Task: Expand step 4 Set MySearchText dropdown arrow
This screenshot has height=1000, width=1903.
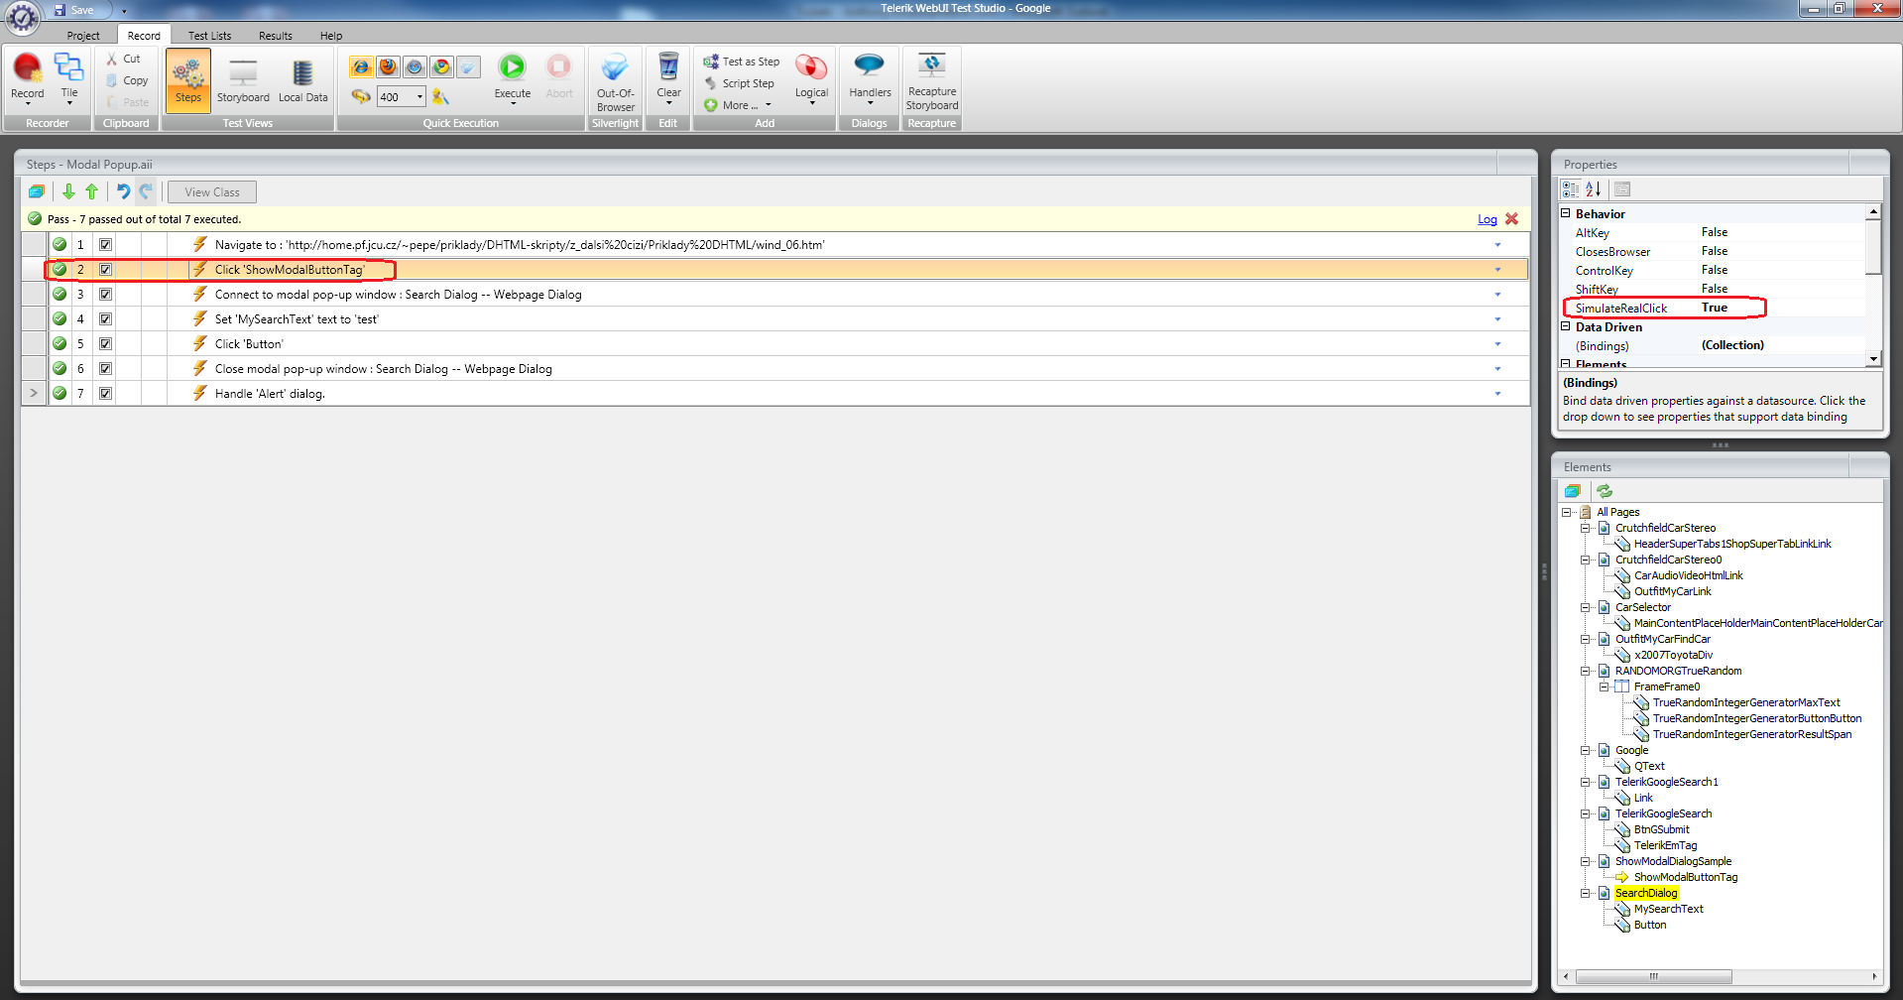Action: 1497,319
